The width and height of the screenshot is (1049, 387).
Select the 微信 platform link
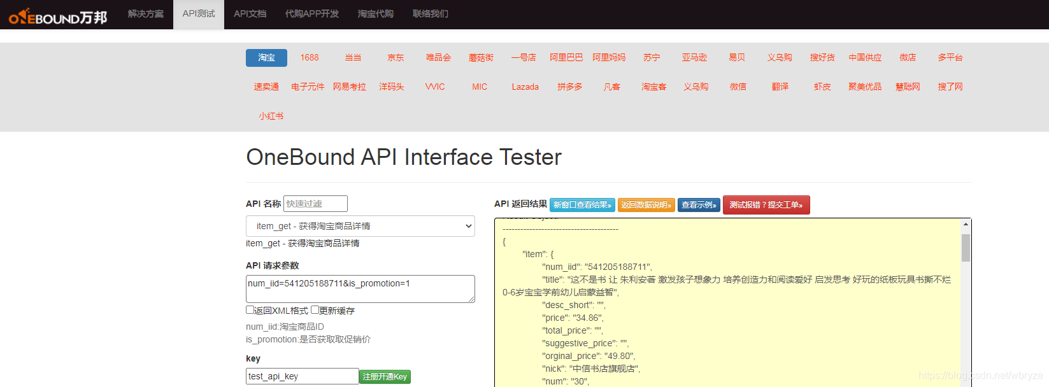click(738, 87)
